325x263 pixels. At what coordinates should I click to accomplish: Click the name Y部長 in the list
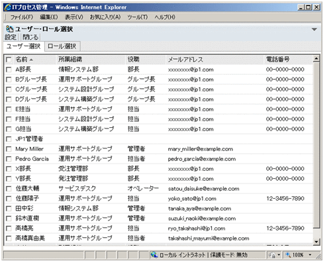(23, 179)
